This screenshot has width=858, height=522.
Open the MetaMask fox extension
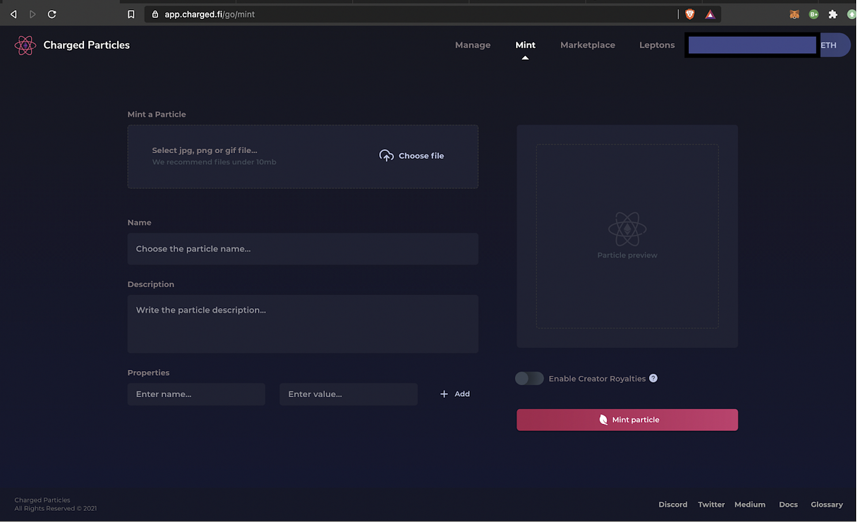click(x=794, y=14)
